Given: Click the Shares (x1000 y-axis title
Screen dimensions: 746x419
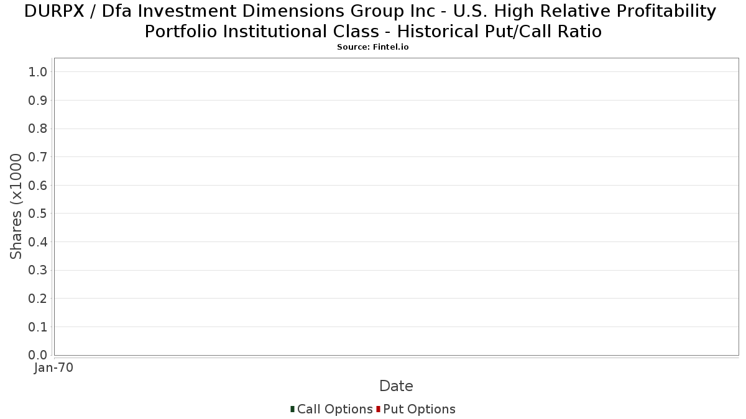Looking at the screenshot, I should point(16,207).
